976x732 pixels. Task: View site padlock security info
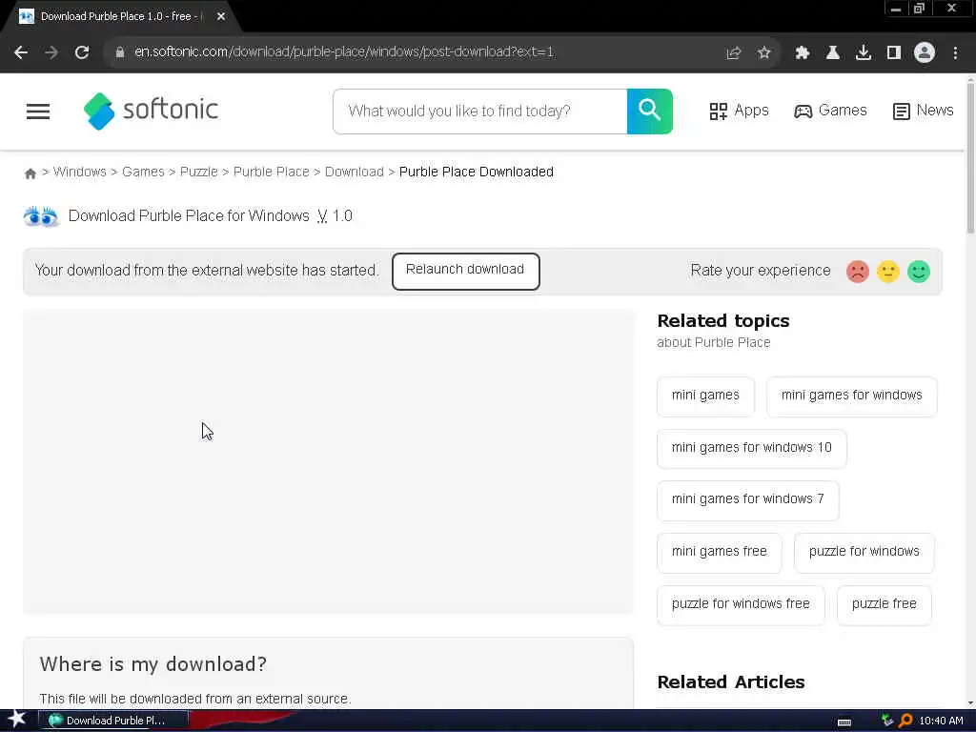119,52
